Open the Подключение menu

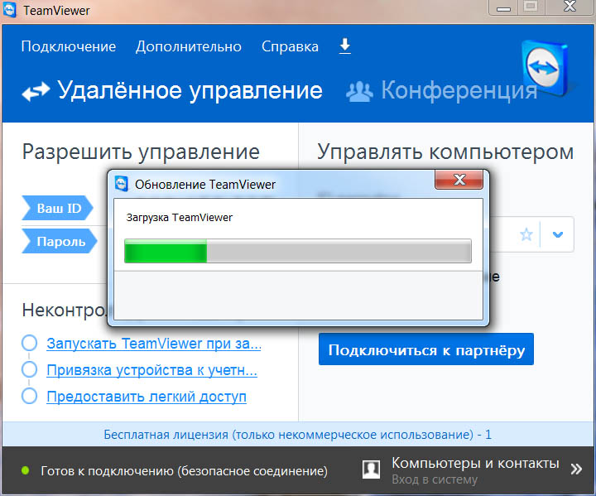(x=69, y=46)
